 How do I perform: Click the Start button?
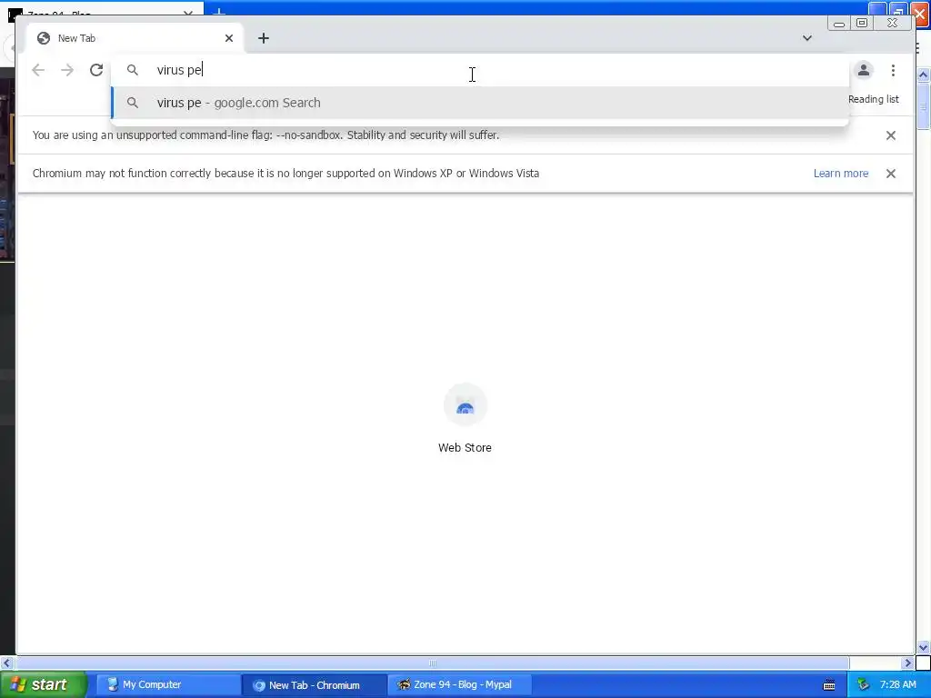click(x=43, y=684)
